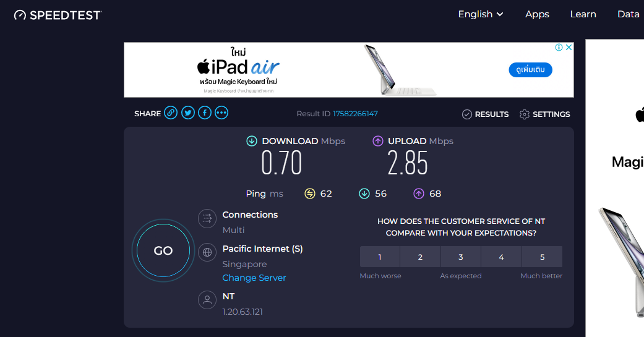
Task: Open the Apps menu
Action: 537,14
